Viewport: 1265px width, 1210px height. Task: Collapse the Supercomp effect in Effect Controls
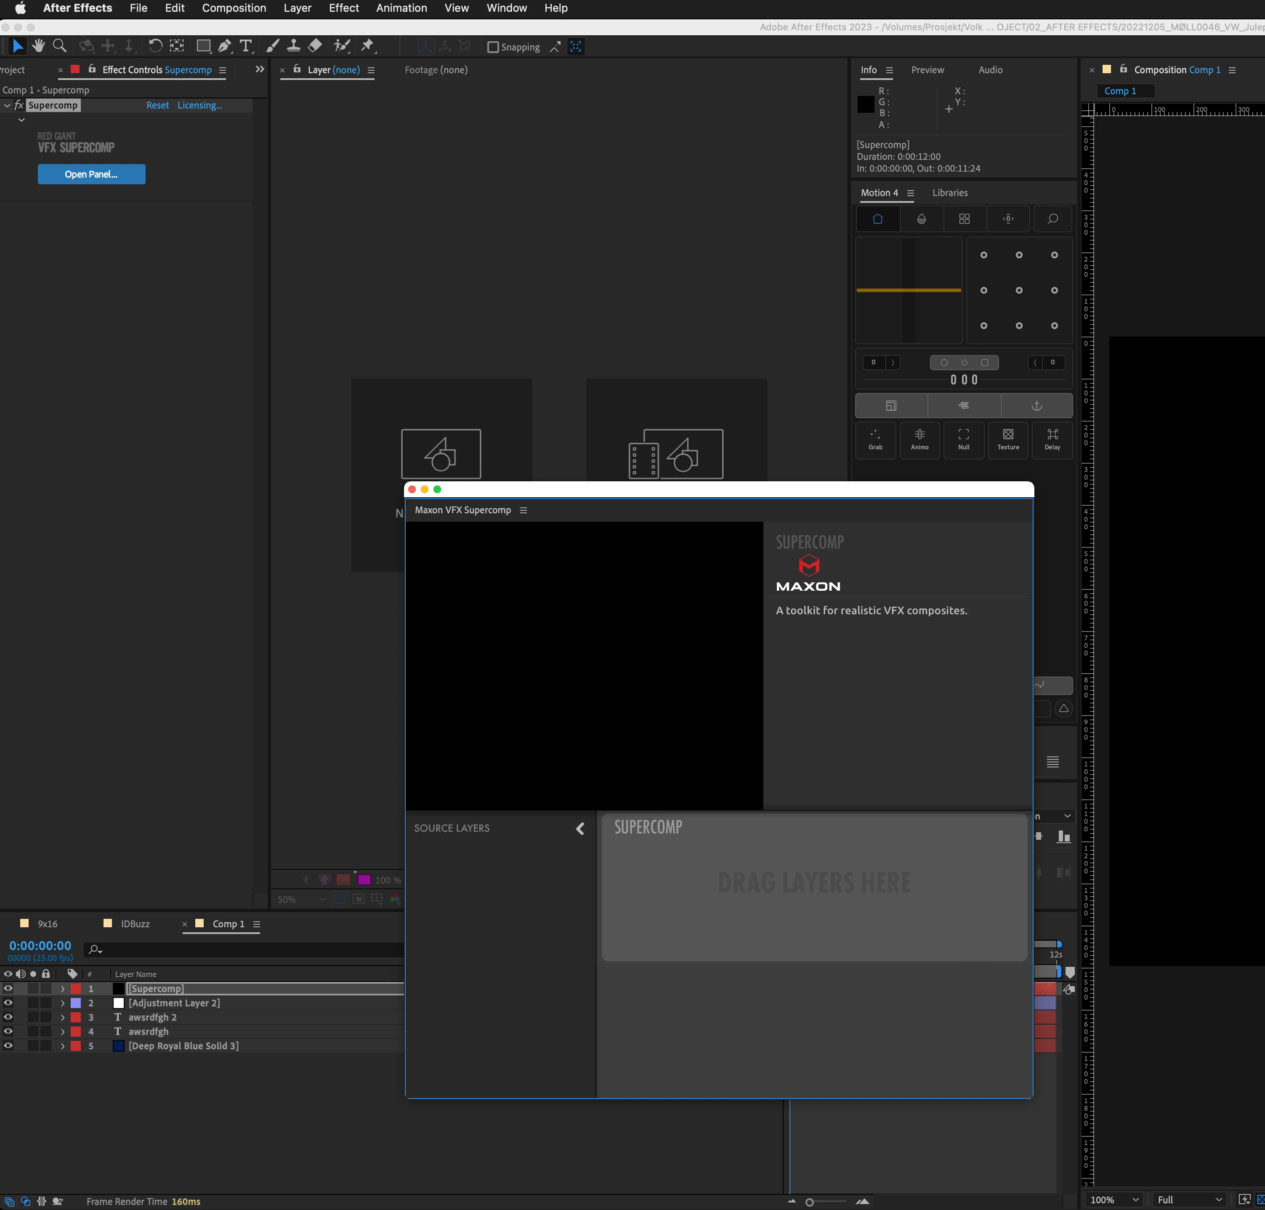[7, 105]
